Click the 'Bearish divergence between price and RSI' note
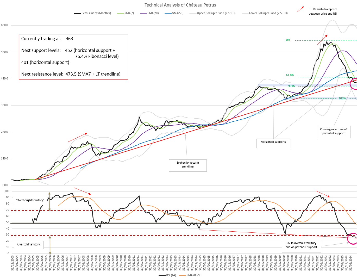Viewport: 357px width, 278px height. (x=323, y=11)
